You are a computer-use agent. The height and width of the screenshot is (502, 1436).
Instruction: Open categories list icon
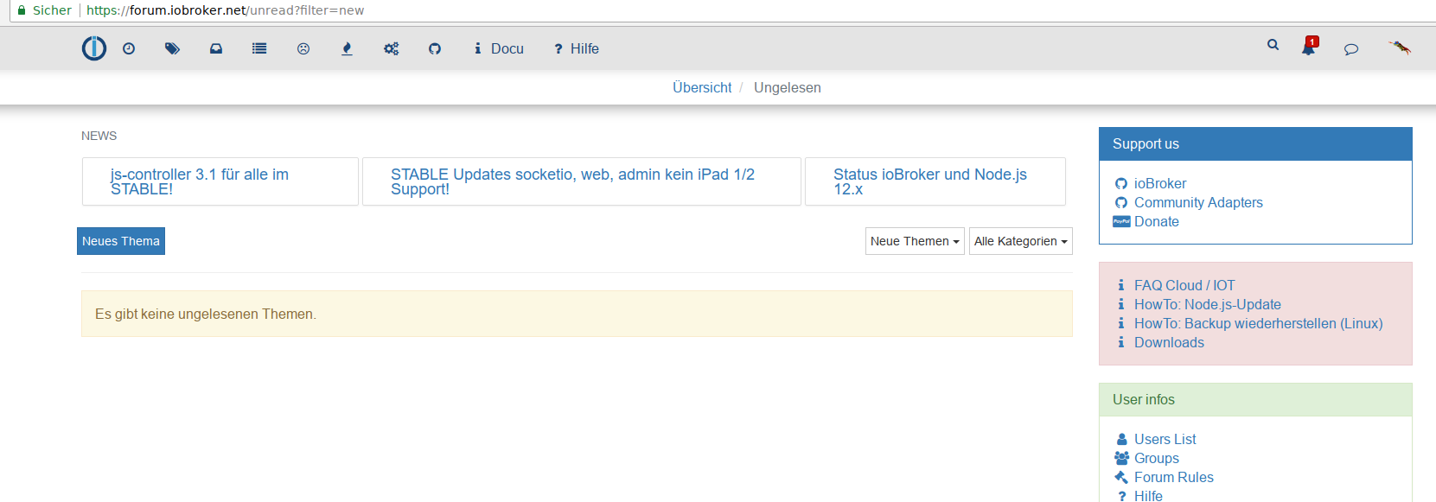pos(259,49)
